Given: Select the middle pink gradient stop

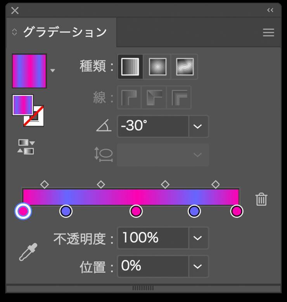Looking at the screenshot, I should [x=136, y=211].
